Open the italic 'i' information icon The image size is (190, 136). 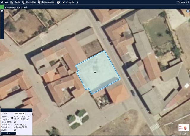click(x=77, y=2)
